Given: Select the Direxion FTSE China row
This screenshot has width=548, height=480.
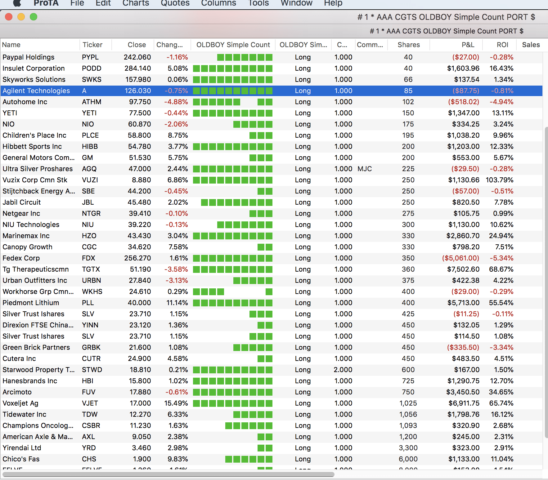Looking at the screenshot, I should point(272,325).
